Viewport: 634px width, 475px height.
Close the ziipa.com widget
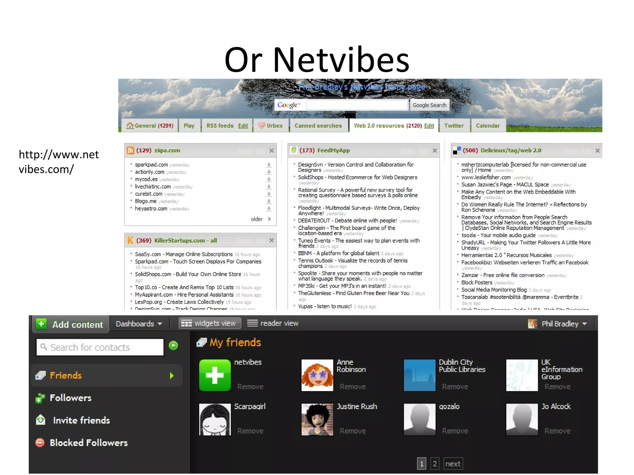(x=271, y=151)
